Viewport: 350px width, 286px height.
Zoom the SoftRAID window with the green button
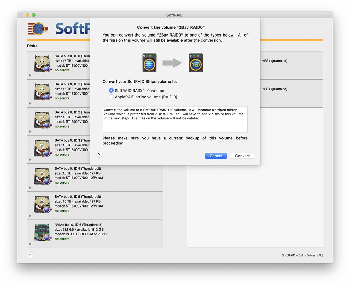34,15
